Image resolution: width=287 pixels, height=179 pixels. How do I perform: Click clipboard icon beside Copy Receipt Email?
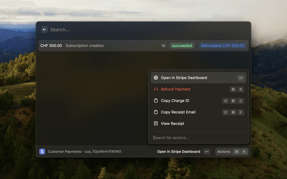[156, 112]
